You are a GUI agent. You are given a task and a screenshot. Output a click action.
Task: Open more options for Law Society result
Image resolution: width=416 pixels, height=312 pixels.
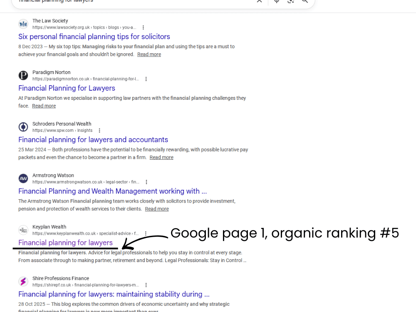coord(143,27)
